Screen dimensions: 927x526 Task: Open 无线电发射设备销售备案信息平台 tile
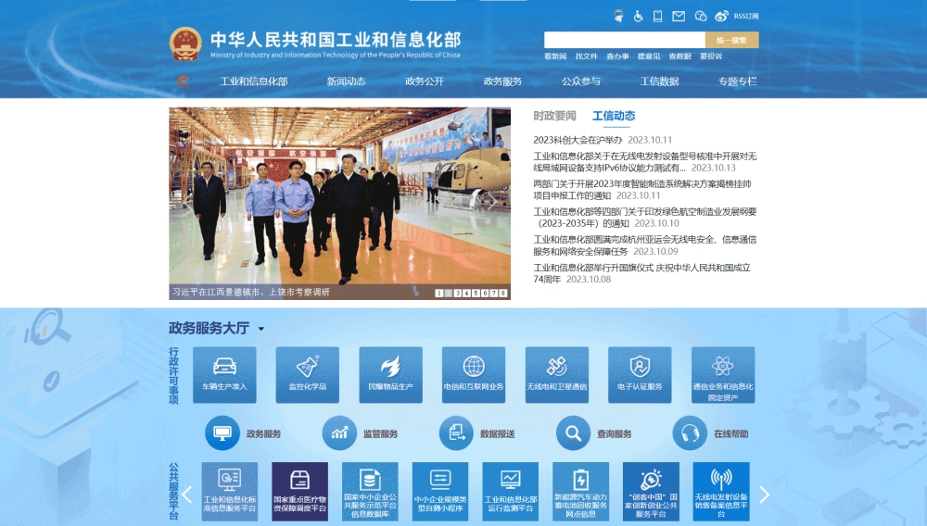coord(721,492)
